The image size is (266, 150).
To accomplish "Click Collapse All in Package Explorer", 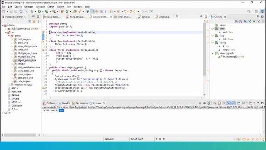I will tap(30, 21).
